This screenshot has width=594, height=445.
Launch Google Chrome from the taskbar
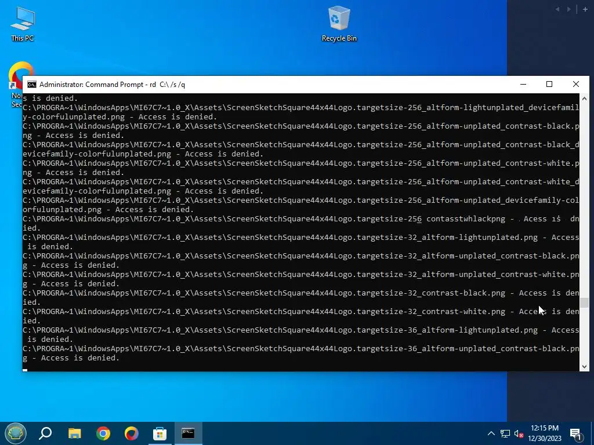pyautogui.click(x=103, y=433)
